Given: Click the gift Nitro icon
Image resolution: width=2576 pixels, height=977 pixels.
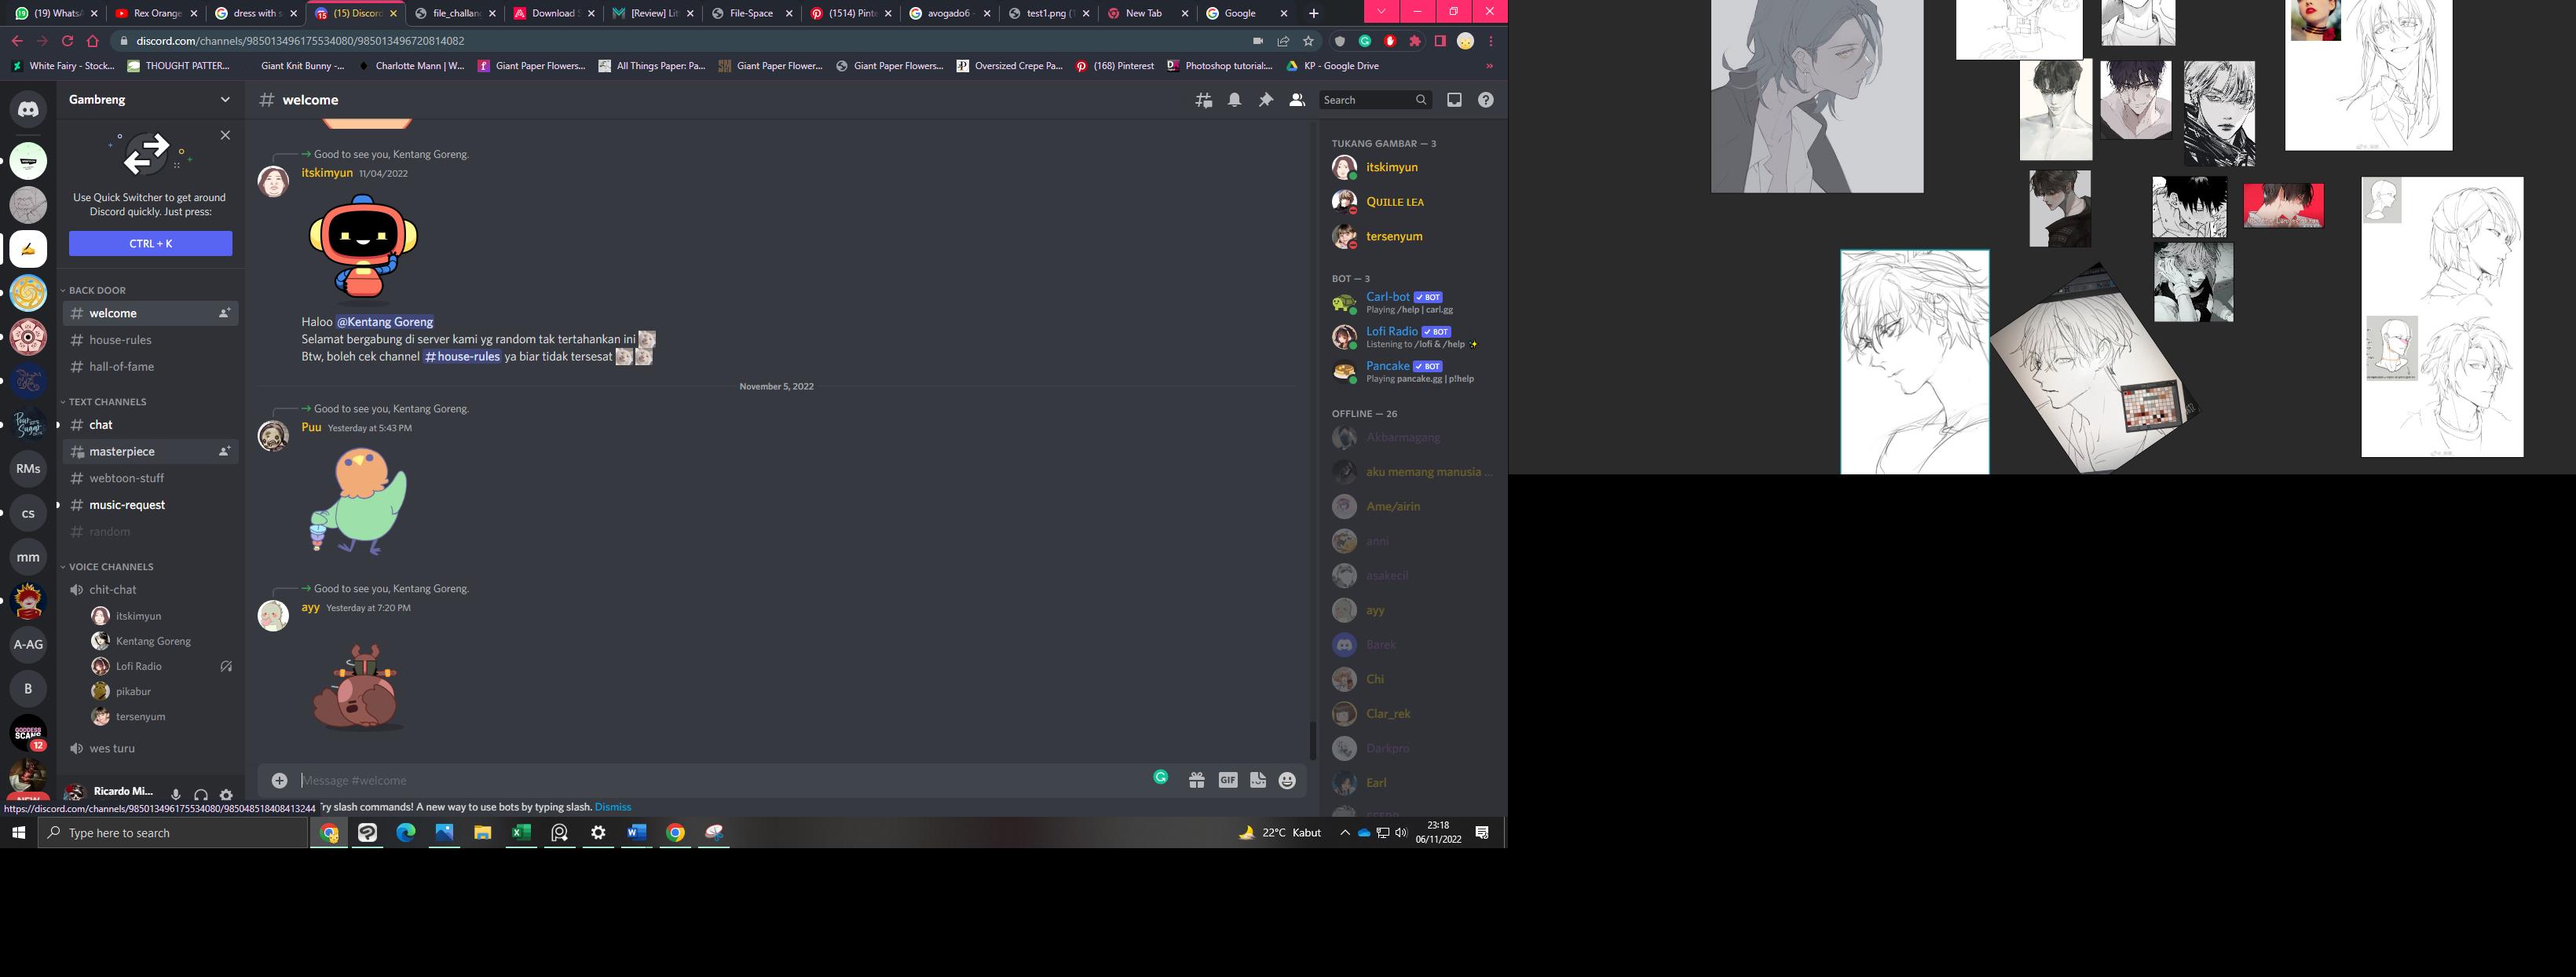Looking at the screenshot, I should 1197,780.
